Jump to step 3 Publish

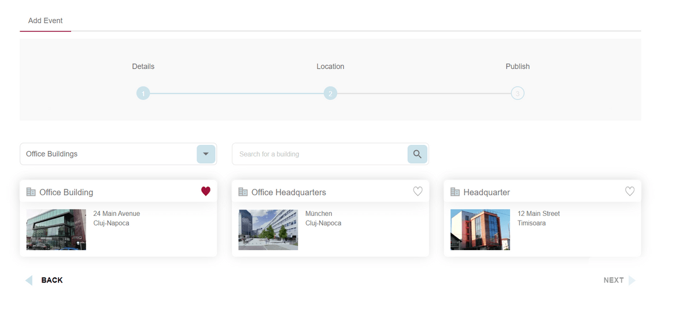coord(518,93)
